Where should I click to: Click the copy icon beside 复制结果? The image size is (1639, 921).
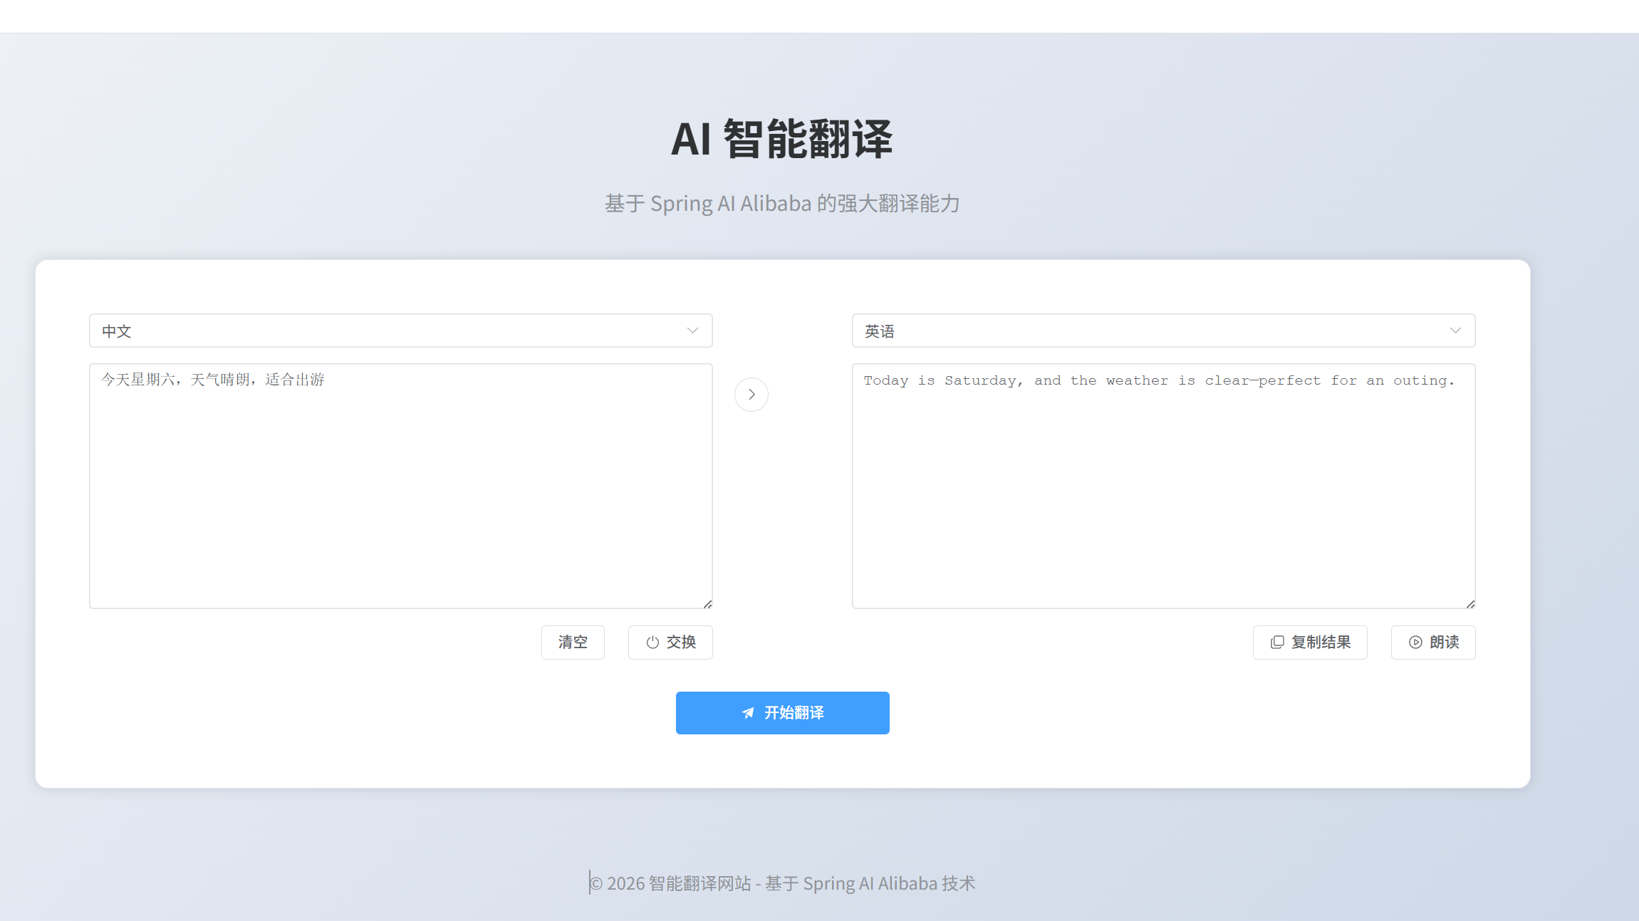point(1277,642)
